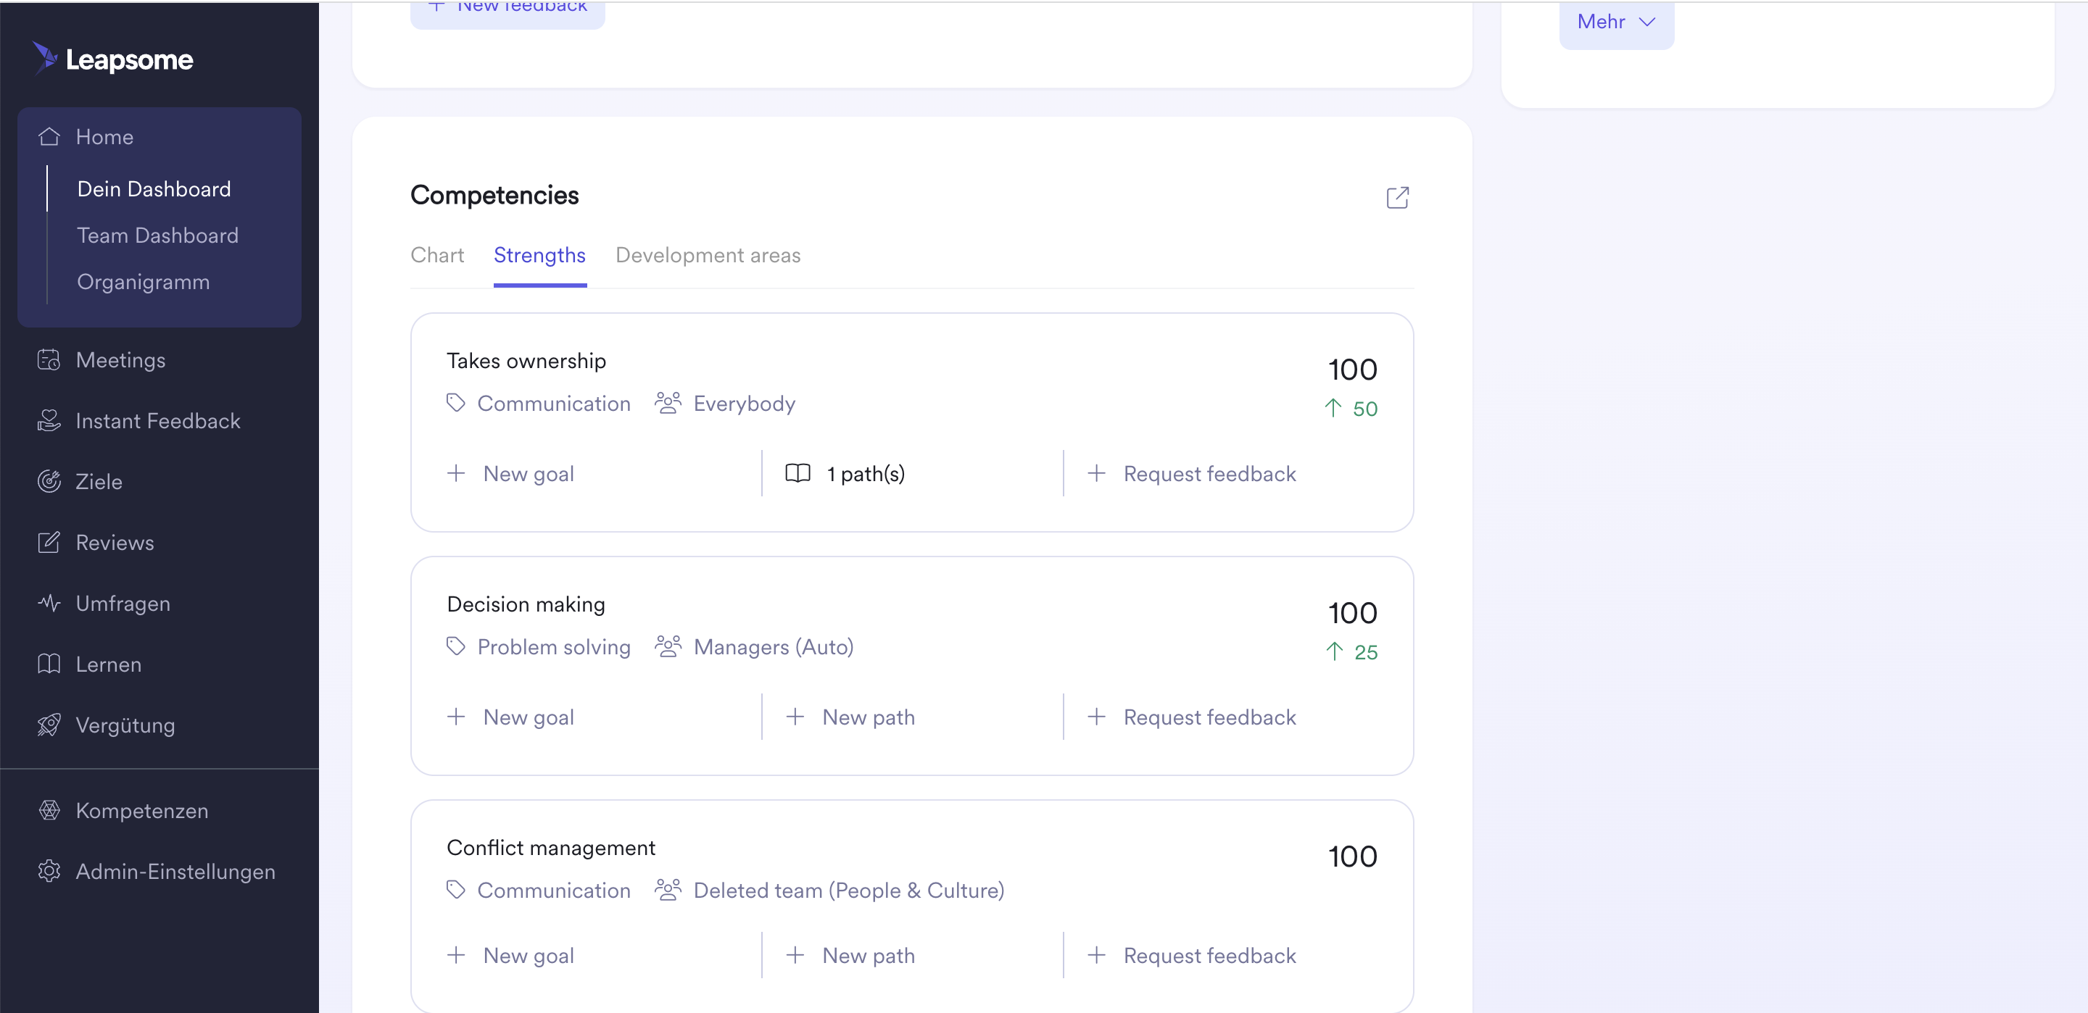Switch to the Chart tab

coord(437,254)
